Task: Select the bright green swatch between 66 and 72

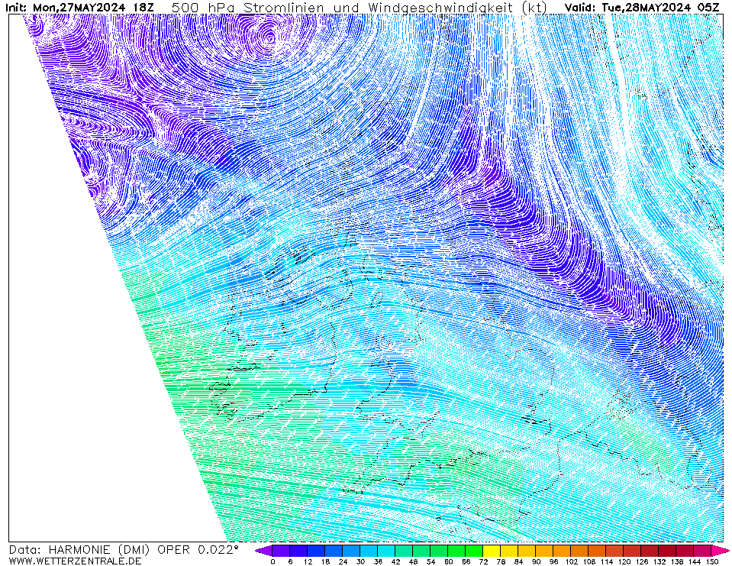Action: [474, 551]
